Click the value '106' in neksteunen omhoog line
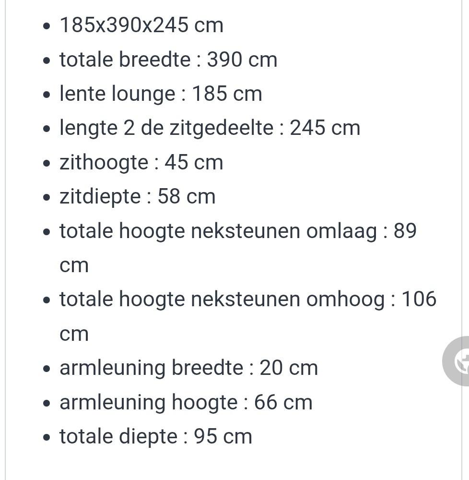The image size is (469, 480). (419, 299)
